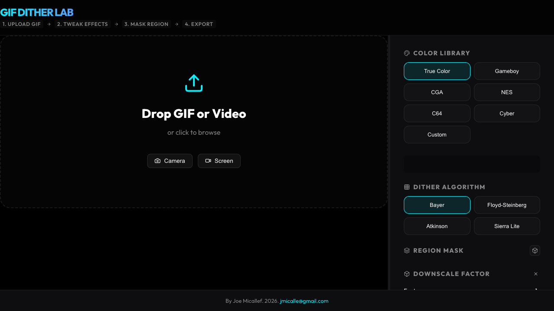Select the Bayer dither algorithm
The width and height of the screenshot is (554, 311).
point(437,205)
